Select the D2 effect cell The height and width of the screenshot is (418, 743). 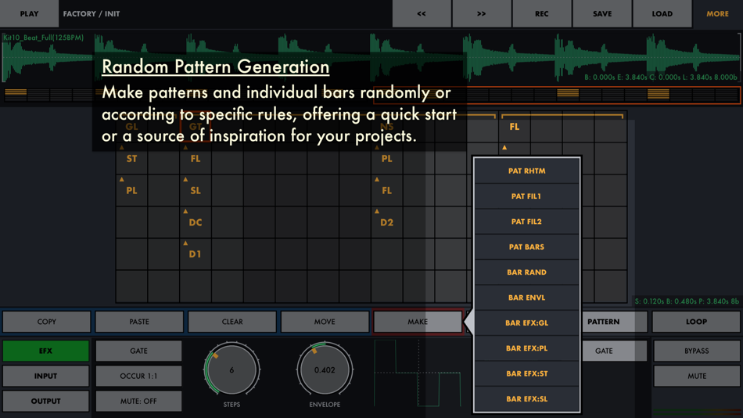tap(386, 222)
